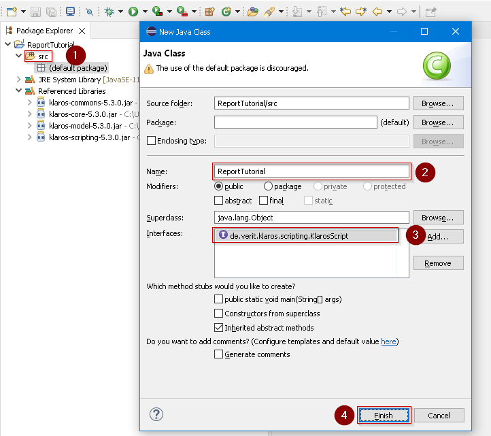Open the Debug dropdown arrow

tap(120, 12)
